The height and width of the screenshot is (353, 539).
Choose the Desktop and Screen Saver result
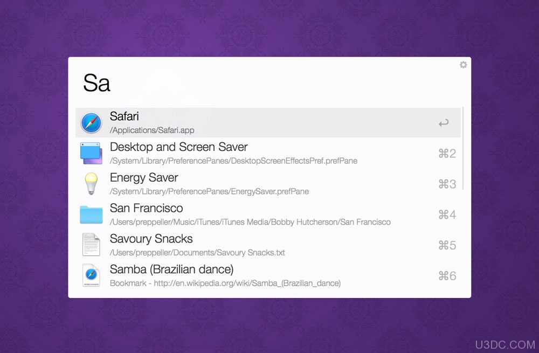click(268, 153)
